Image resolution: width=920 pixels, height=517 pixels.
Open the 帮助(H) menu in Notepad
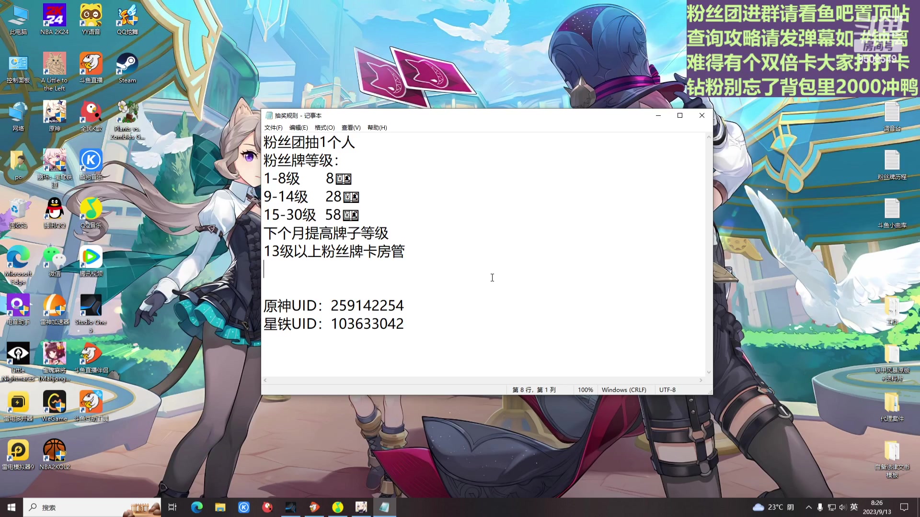pos(377,128)
